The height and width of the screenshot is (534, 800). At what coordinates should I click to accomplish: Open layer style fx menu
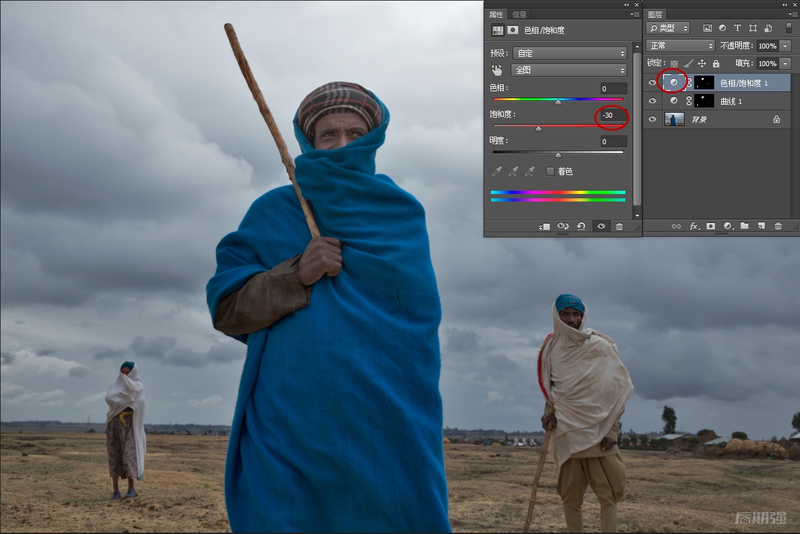(x=694, y=226)
